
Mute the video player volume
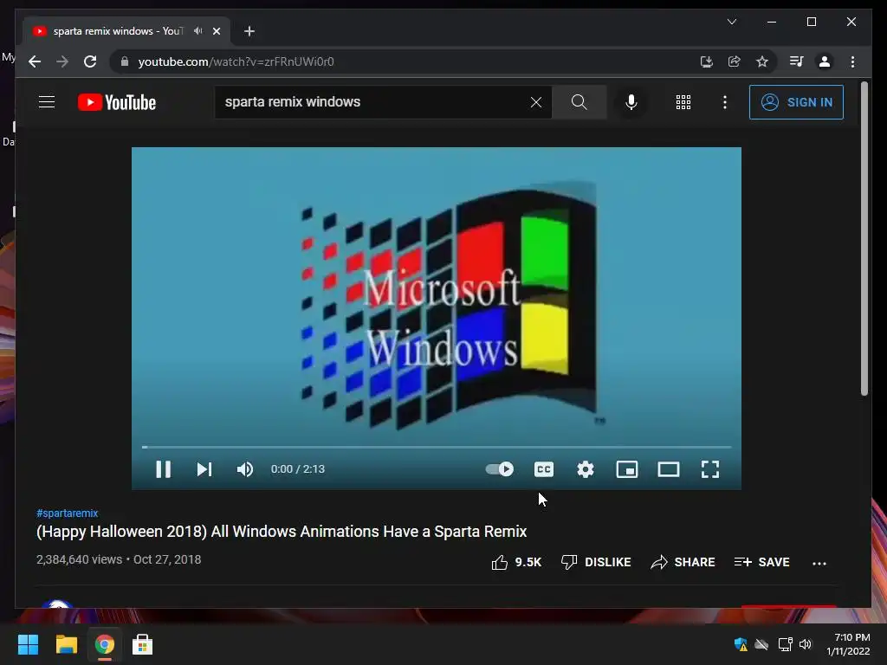pyautogui.click(x=245, y=468)
